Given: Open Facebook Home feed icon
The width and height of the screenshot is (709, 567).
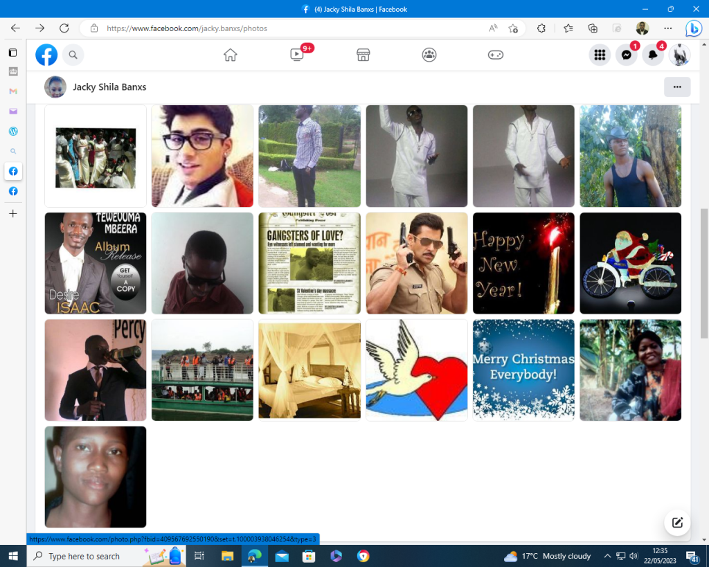Looking at the screenshot, I should (x=231, y=55).
